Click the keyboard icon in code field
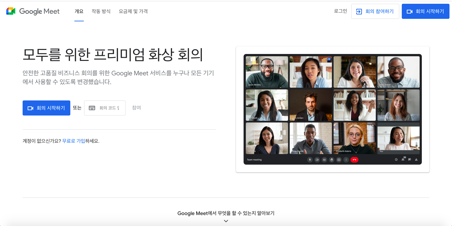This screenshot has height=226, width=452. click(x=92, y=108)
